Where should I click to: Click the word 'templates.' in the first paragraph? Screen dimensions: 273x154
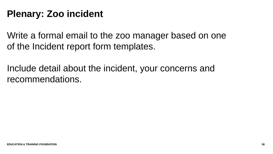(134, 47)
